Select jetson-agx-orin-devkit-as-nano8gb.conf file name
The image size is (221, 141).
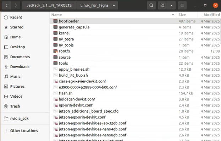[x=93, y=135]
